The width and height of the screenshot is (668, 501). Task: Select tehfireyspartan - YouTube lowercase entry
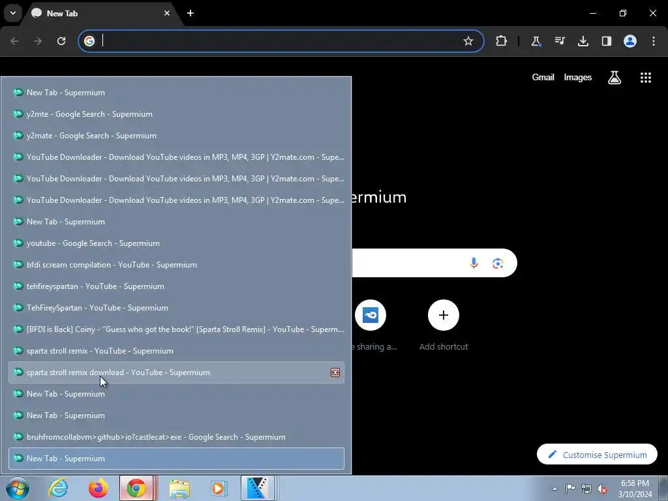coord(176,286)
